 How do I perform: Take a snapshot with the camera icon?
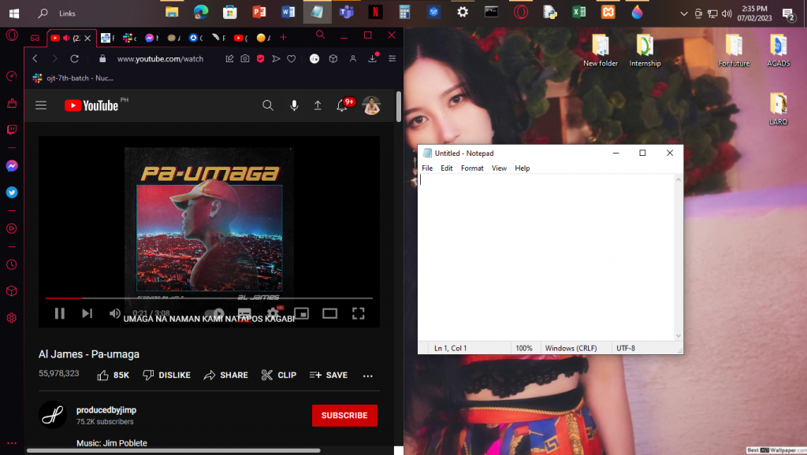(245, 58)
